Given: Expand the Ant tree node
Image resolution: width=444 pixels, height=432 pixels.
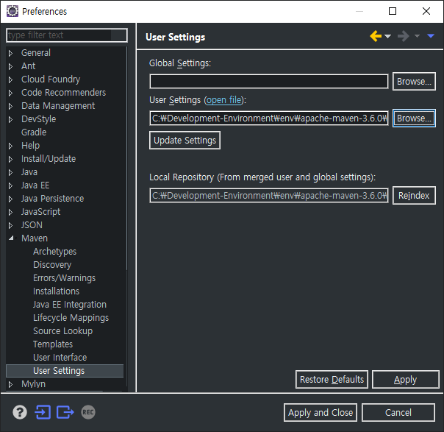Looking at the screenshot, I should coord(11,66).
